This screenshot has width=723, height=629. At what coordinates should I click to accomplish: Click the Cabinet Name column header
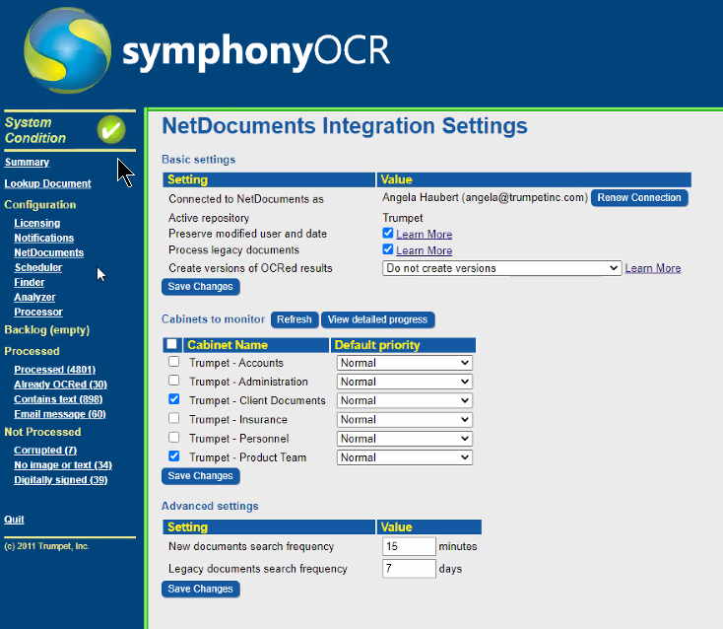point(256,345)
